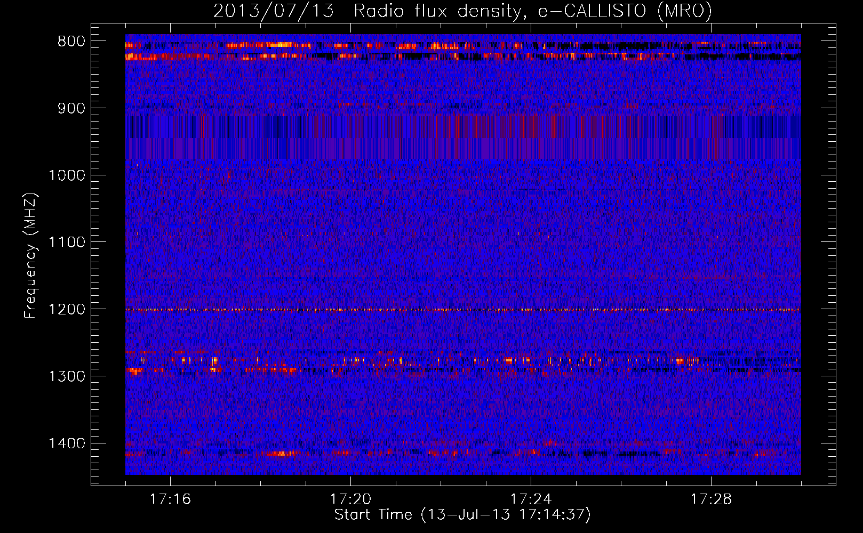Click the 800 frequency tick label
This screenshot has height=533, width=863.
click(71, 42)
